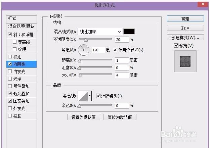Screen dimensions: 209x148
Task: Click the style preview thumbnail
Action: click(x=185, y=61)
